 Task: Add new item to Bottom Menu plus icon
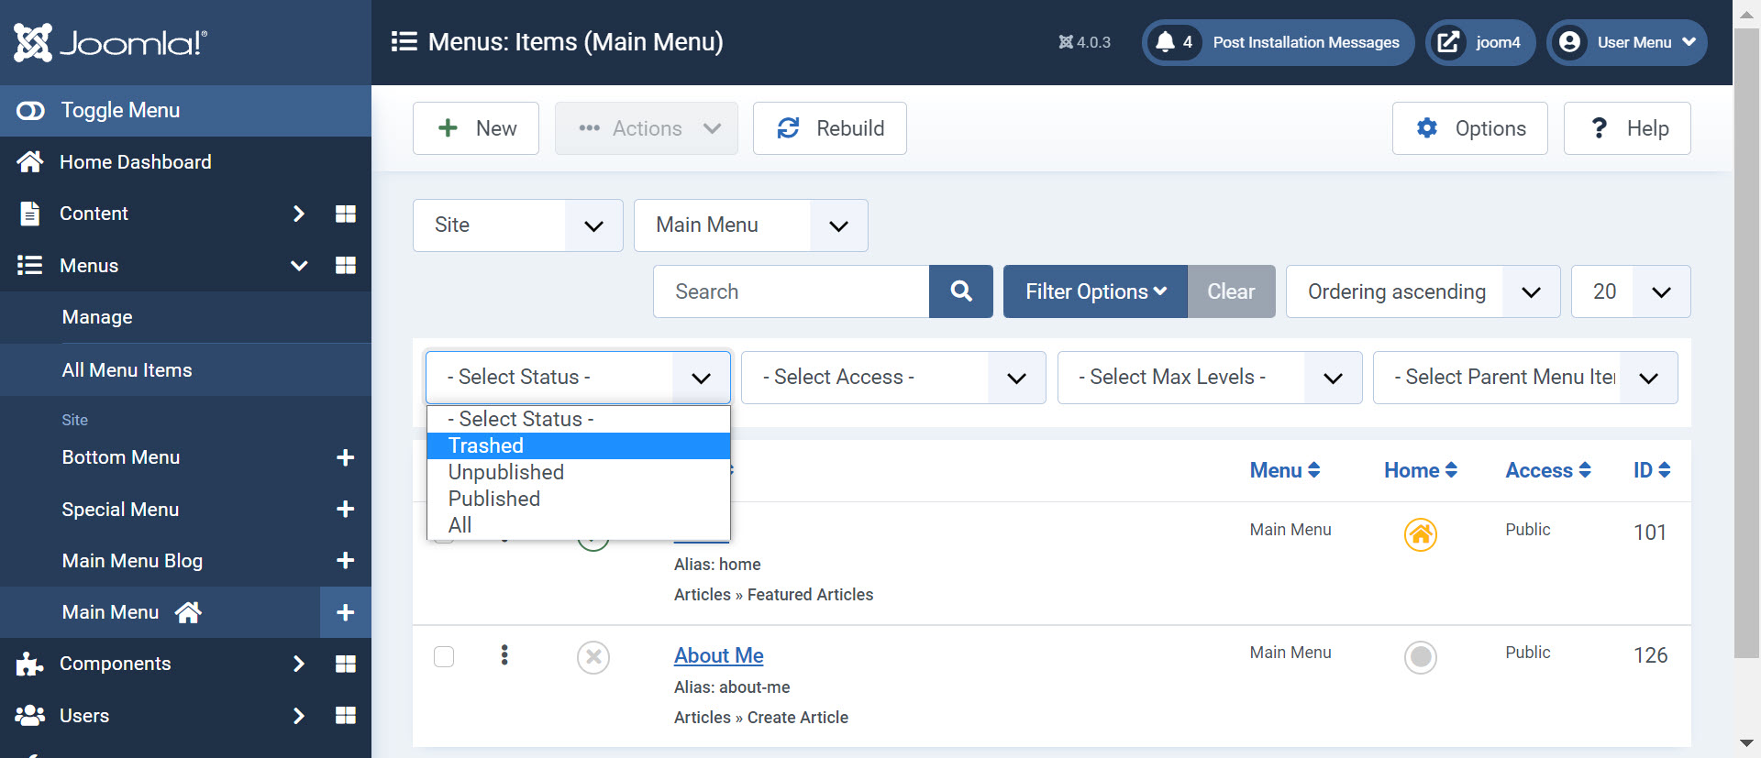point(345,457)
